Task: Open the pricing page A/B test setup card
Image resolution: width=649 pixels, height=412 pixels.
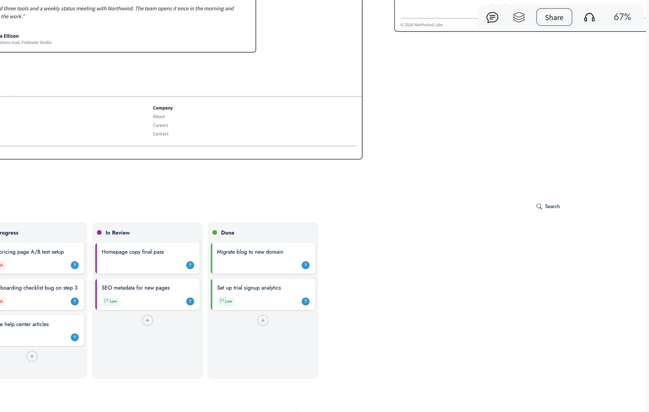Action: click(x=42, y=258)
